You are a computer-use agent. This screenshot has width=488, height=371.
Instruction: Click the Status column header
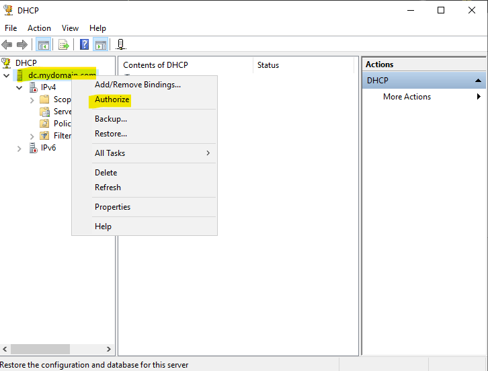pyautogui.click(x=268, y=65)
